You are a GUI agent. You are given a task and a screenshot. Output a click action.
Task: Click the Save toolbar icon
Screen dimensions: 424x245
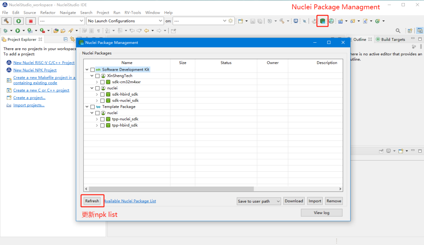(252, 21)
